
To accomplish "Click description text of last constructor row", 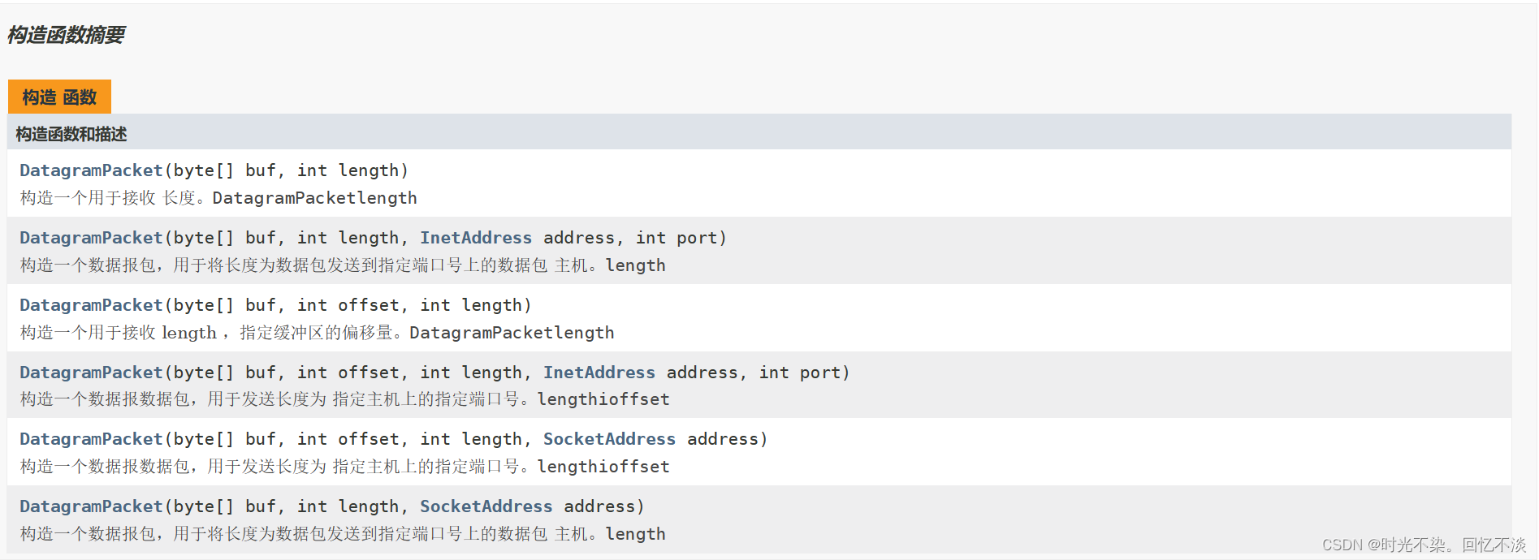I will [x=343, y=534].
